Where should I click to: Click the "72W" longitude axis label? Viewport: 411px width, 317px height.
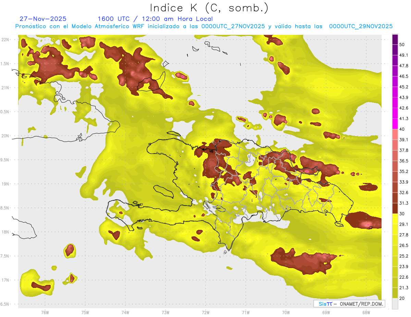pos(206,312)
